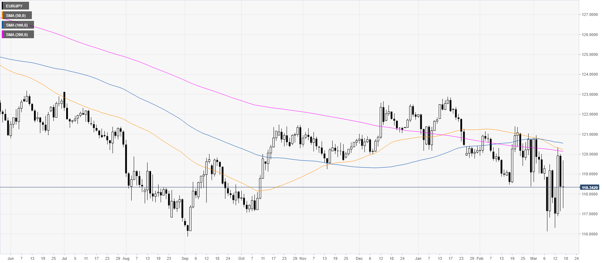Click the Nov label on time axis
Viewport: 604px width, 263px height.
coord(303,258)
